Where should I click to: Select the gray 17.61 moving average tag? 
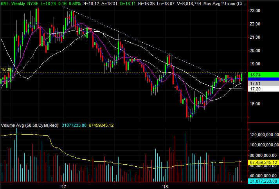click(263, 83)
